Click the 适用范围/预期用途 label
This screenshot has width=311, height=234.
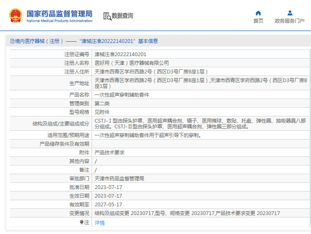point(68,135)
